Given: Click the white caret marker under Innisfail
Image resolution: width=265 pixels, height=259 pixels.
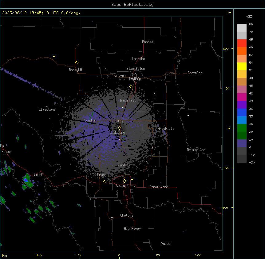Looking at the screenshot, I should pos(123,107).
